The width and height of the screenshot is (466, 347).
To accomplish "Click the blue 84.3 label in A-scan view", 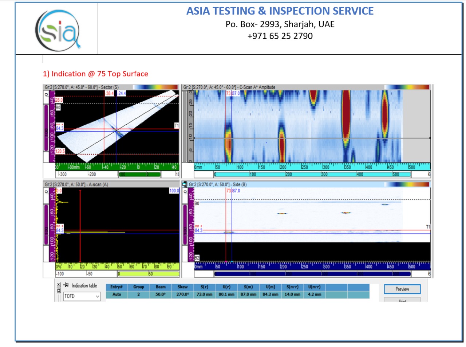I will click(60, 231).
